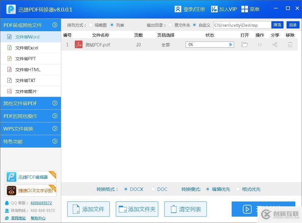Click the 测试PDF.pdf file name

click(98, 45)
